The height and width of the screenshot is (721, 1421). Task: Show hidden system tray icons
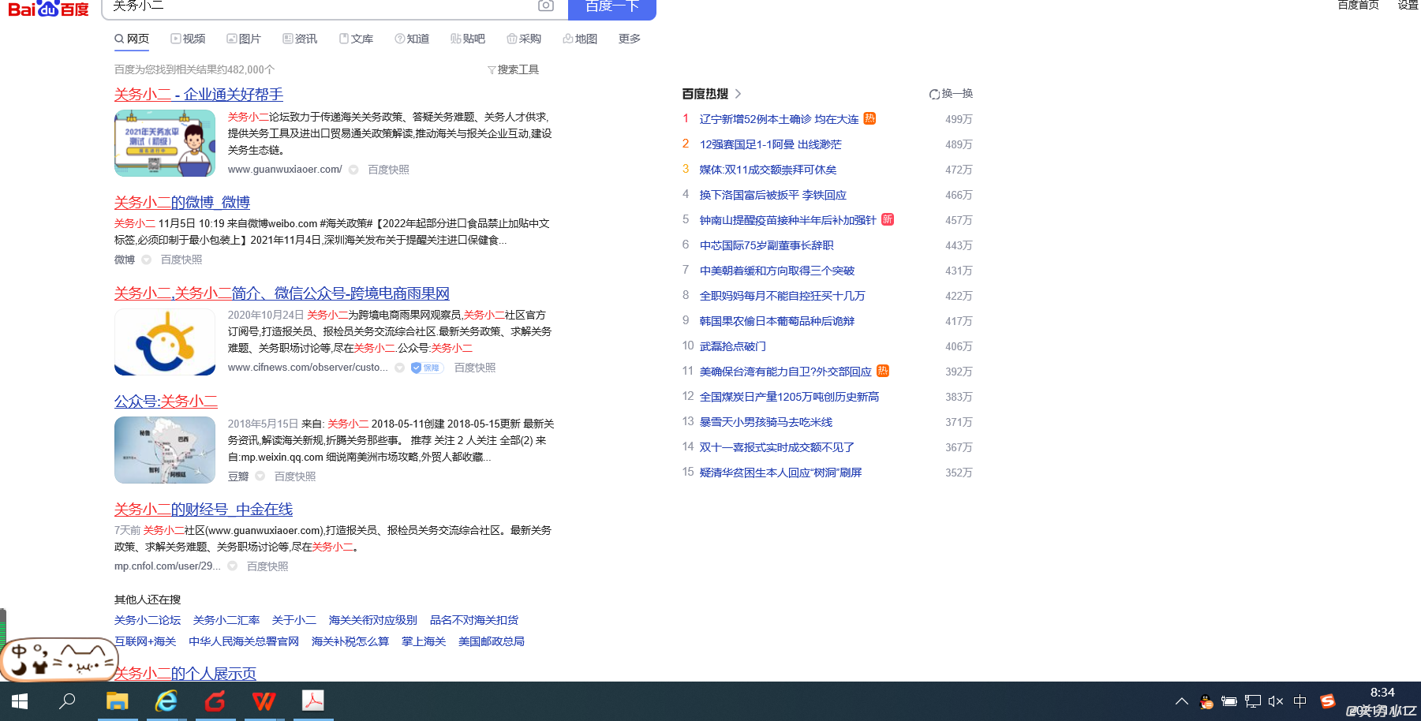tap(1181, 701)
